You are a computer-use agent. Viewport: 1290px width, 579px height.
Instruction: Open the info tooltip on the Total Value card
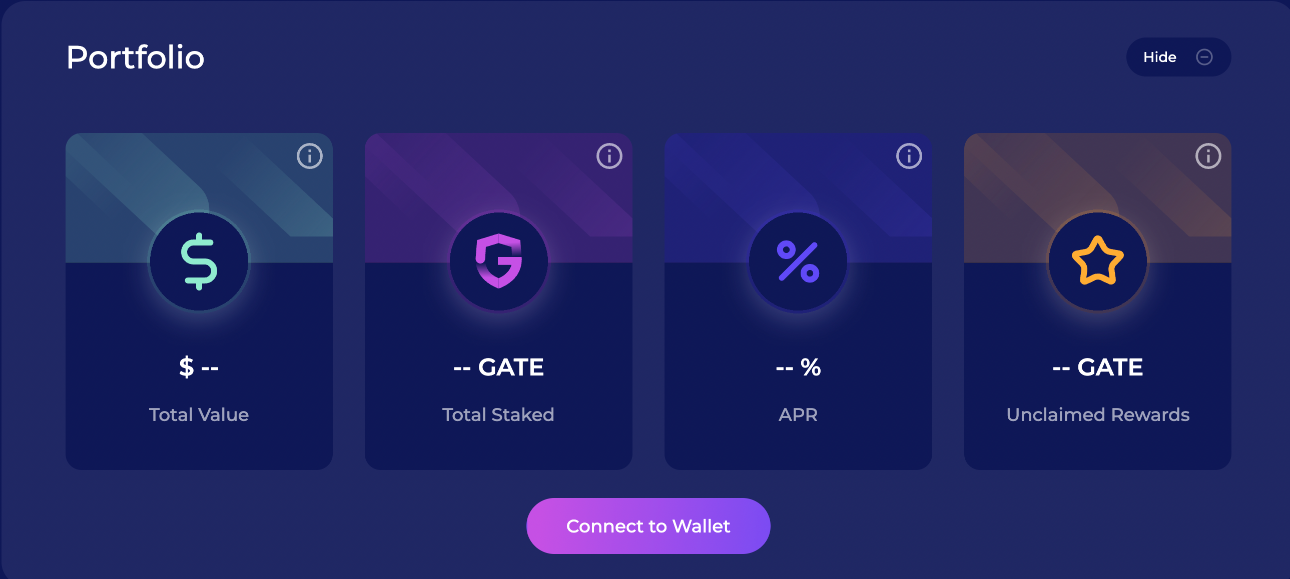coord(309,155)
